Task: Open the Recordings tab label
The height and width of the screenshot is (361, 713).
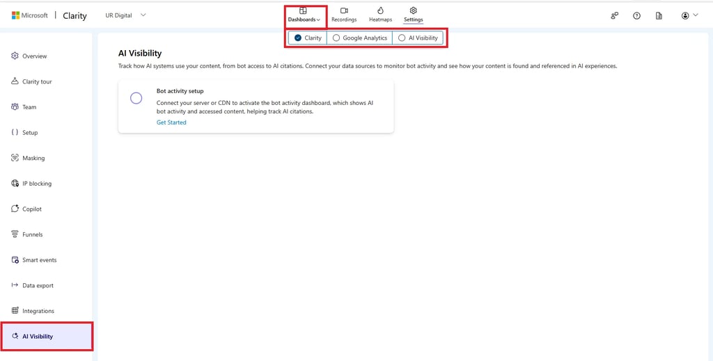Action: click(x=344, y=20)
